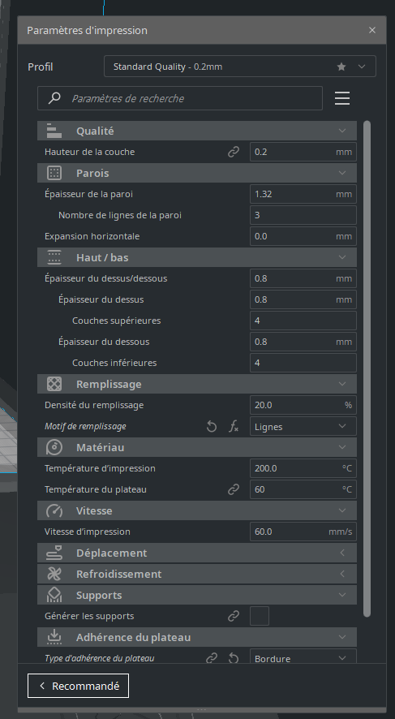Click the Haut / bas section icon
The width and height of the screenshot is (395, 719).
coord(54,257)
